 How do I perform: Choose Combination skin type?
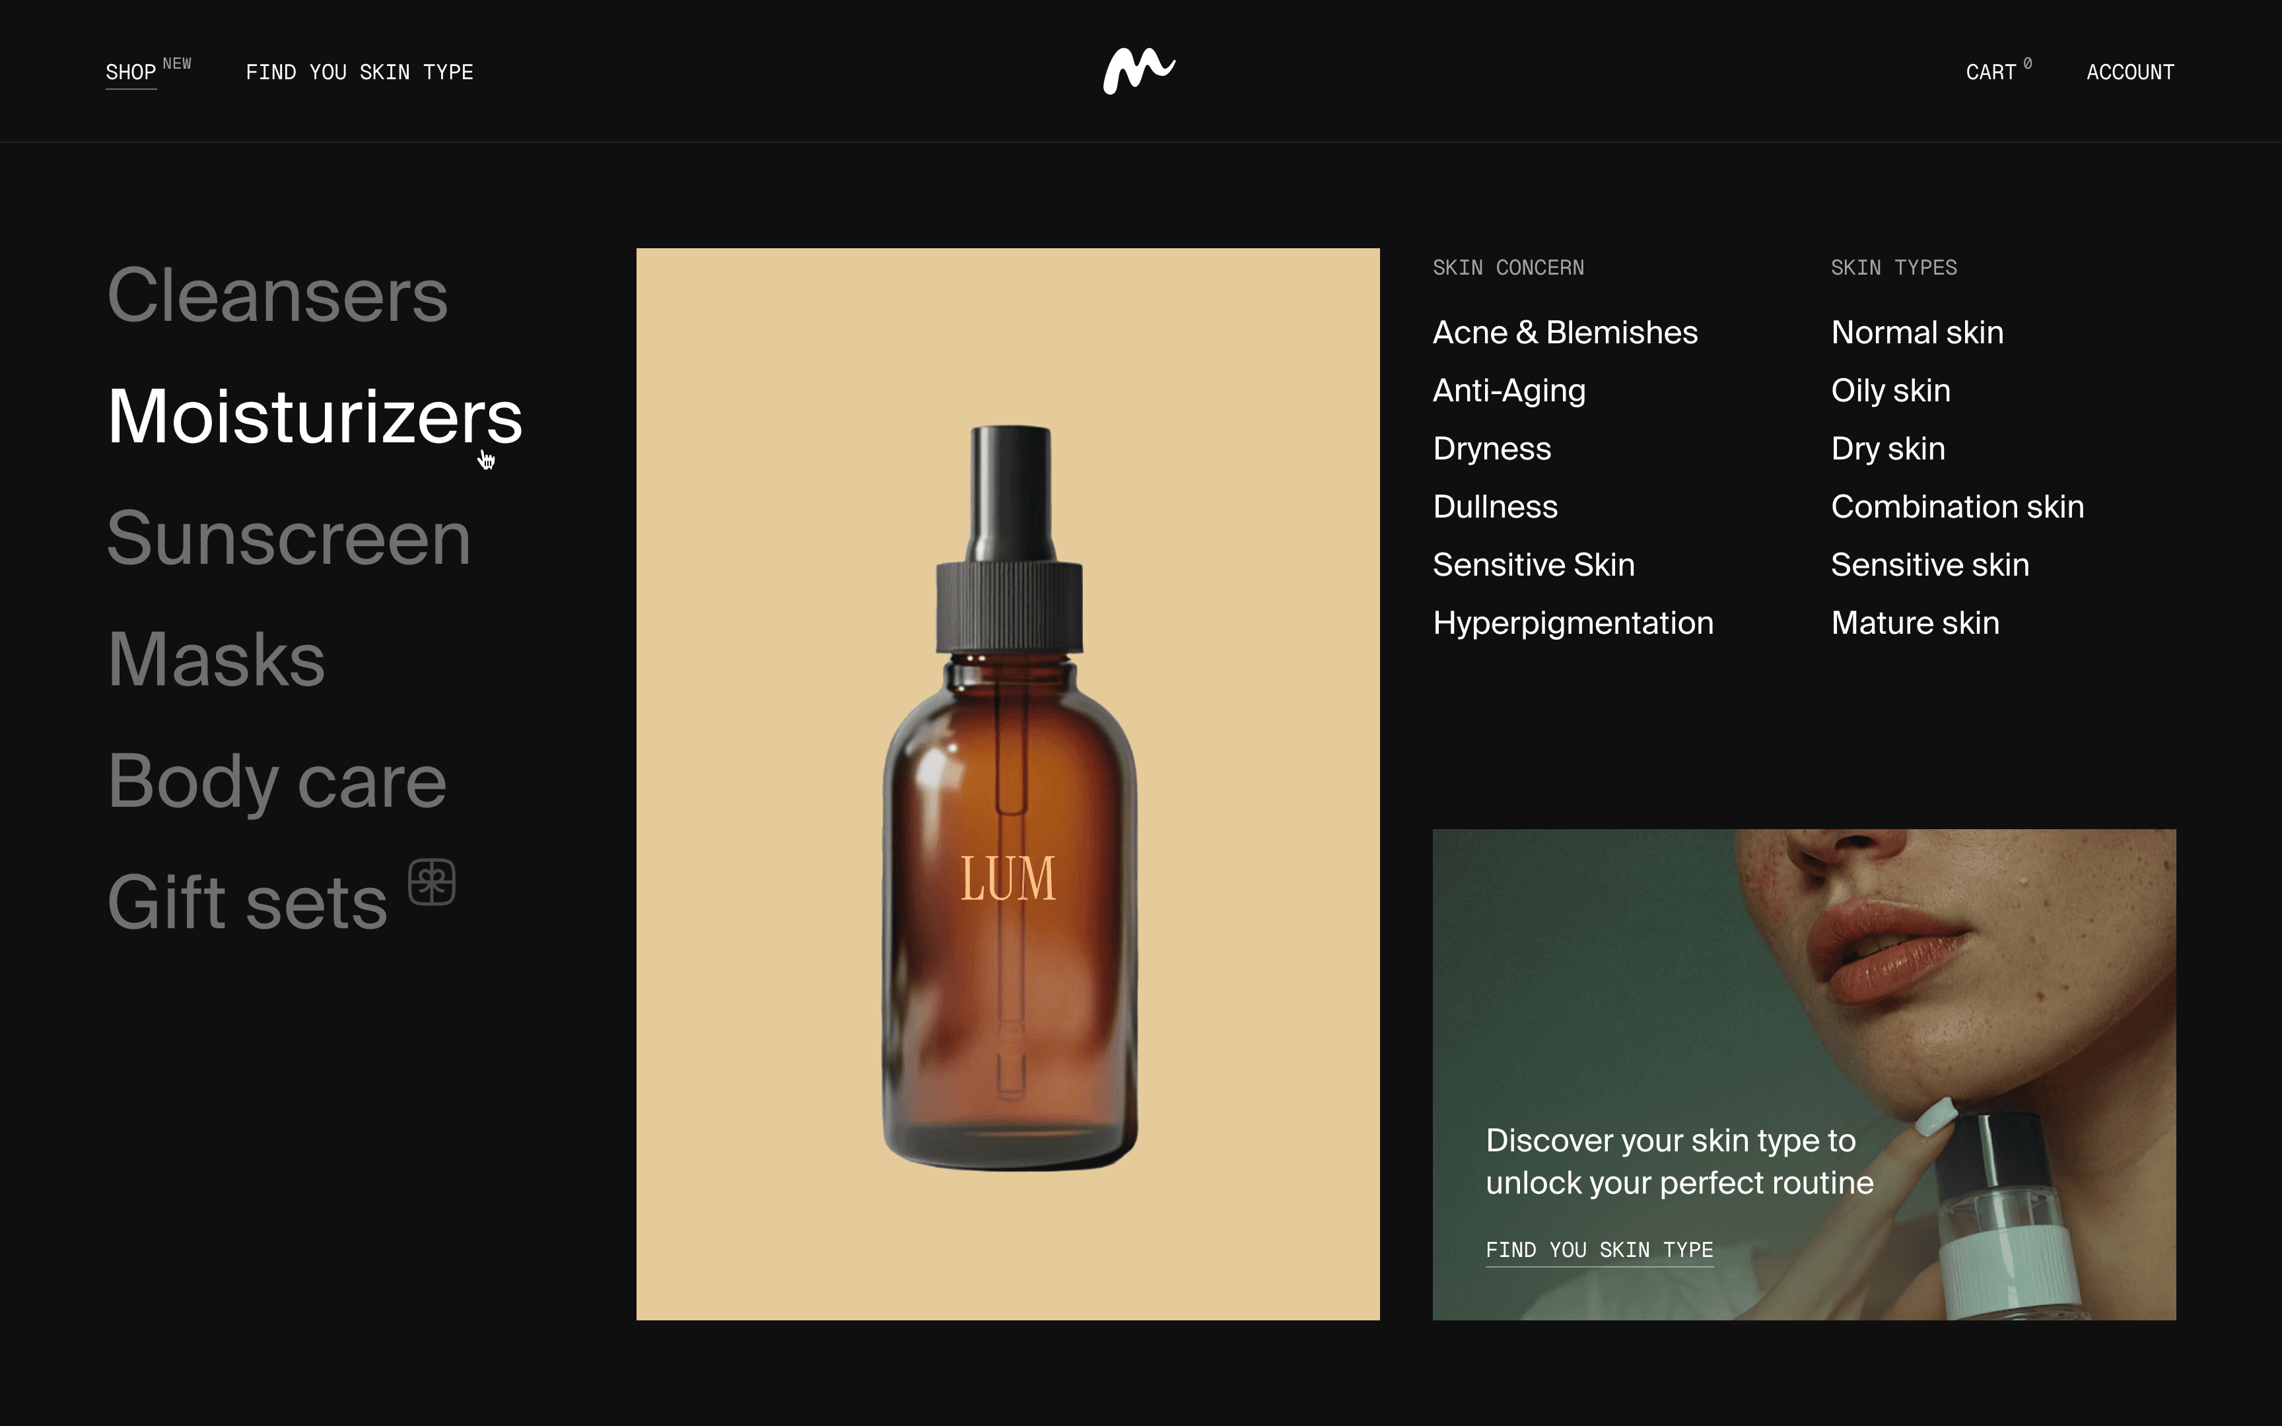1958,508
